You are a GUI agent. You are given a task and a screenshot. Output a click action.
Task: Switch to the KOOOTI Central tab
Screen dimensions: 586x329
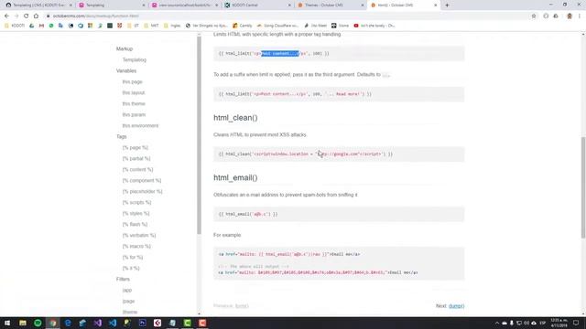point(257,5)
